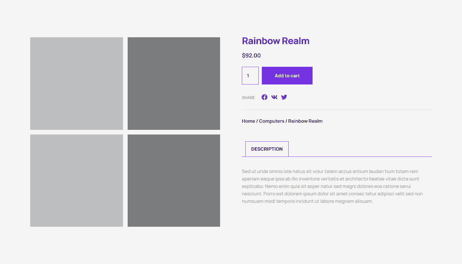Go to Home via the breadcrumb

click(x=248, y=121)
